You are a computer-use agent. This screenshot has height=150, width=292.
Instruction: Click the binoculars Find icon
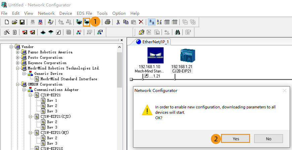pyautogui.click(x=177, y=32)
